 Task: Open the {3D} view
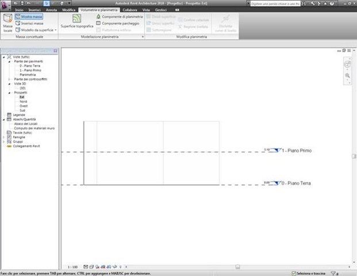tap(22, 88)
